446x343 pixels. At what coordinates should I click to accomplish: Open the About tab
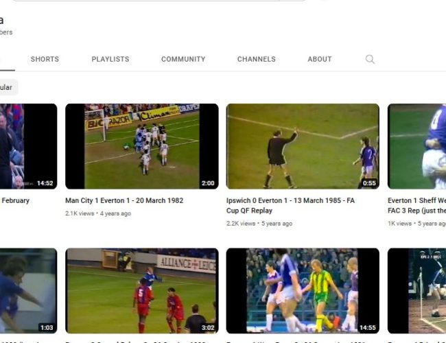click(319, 60)
